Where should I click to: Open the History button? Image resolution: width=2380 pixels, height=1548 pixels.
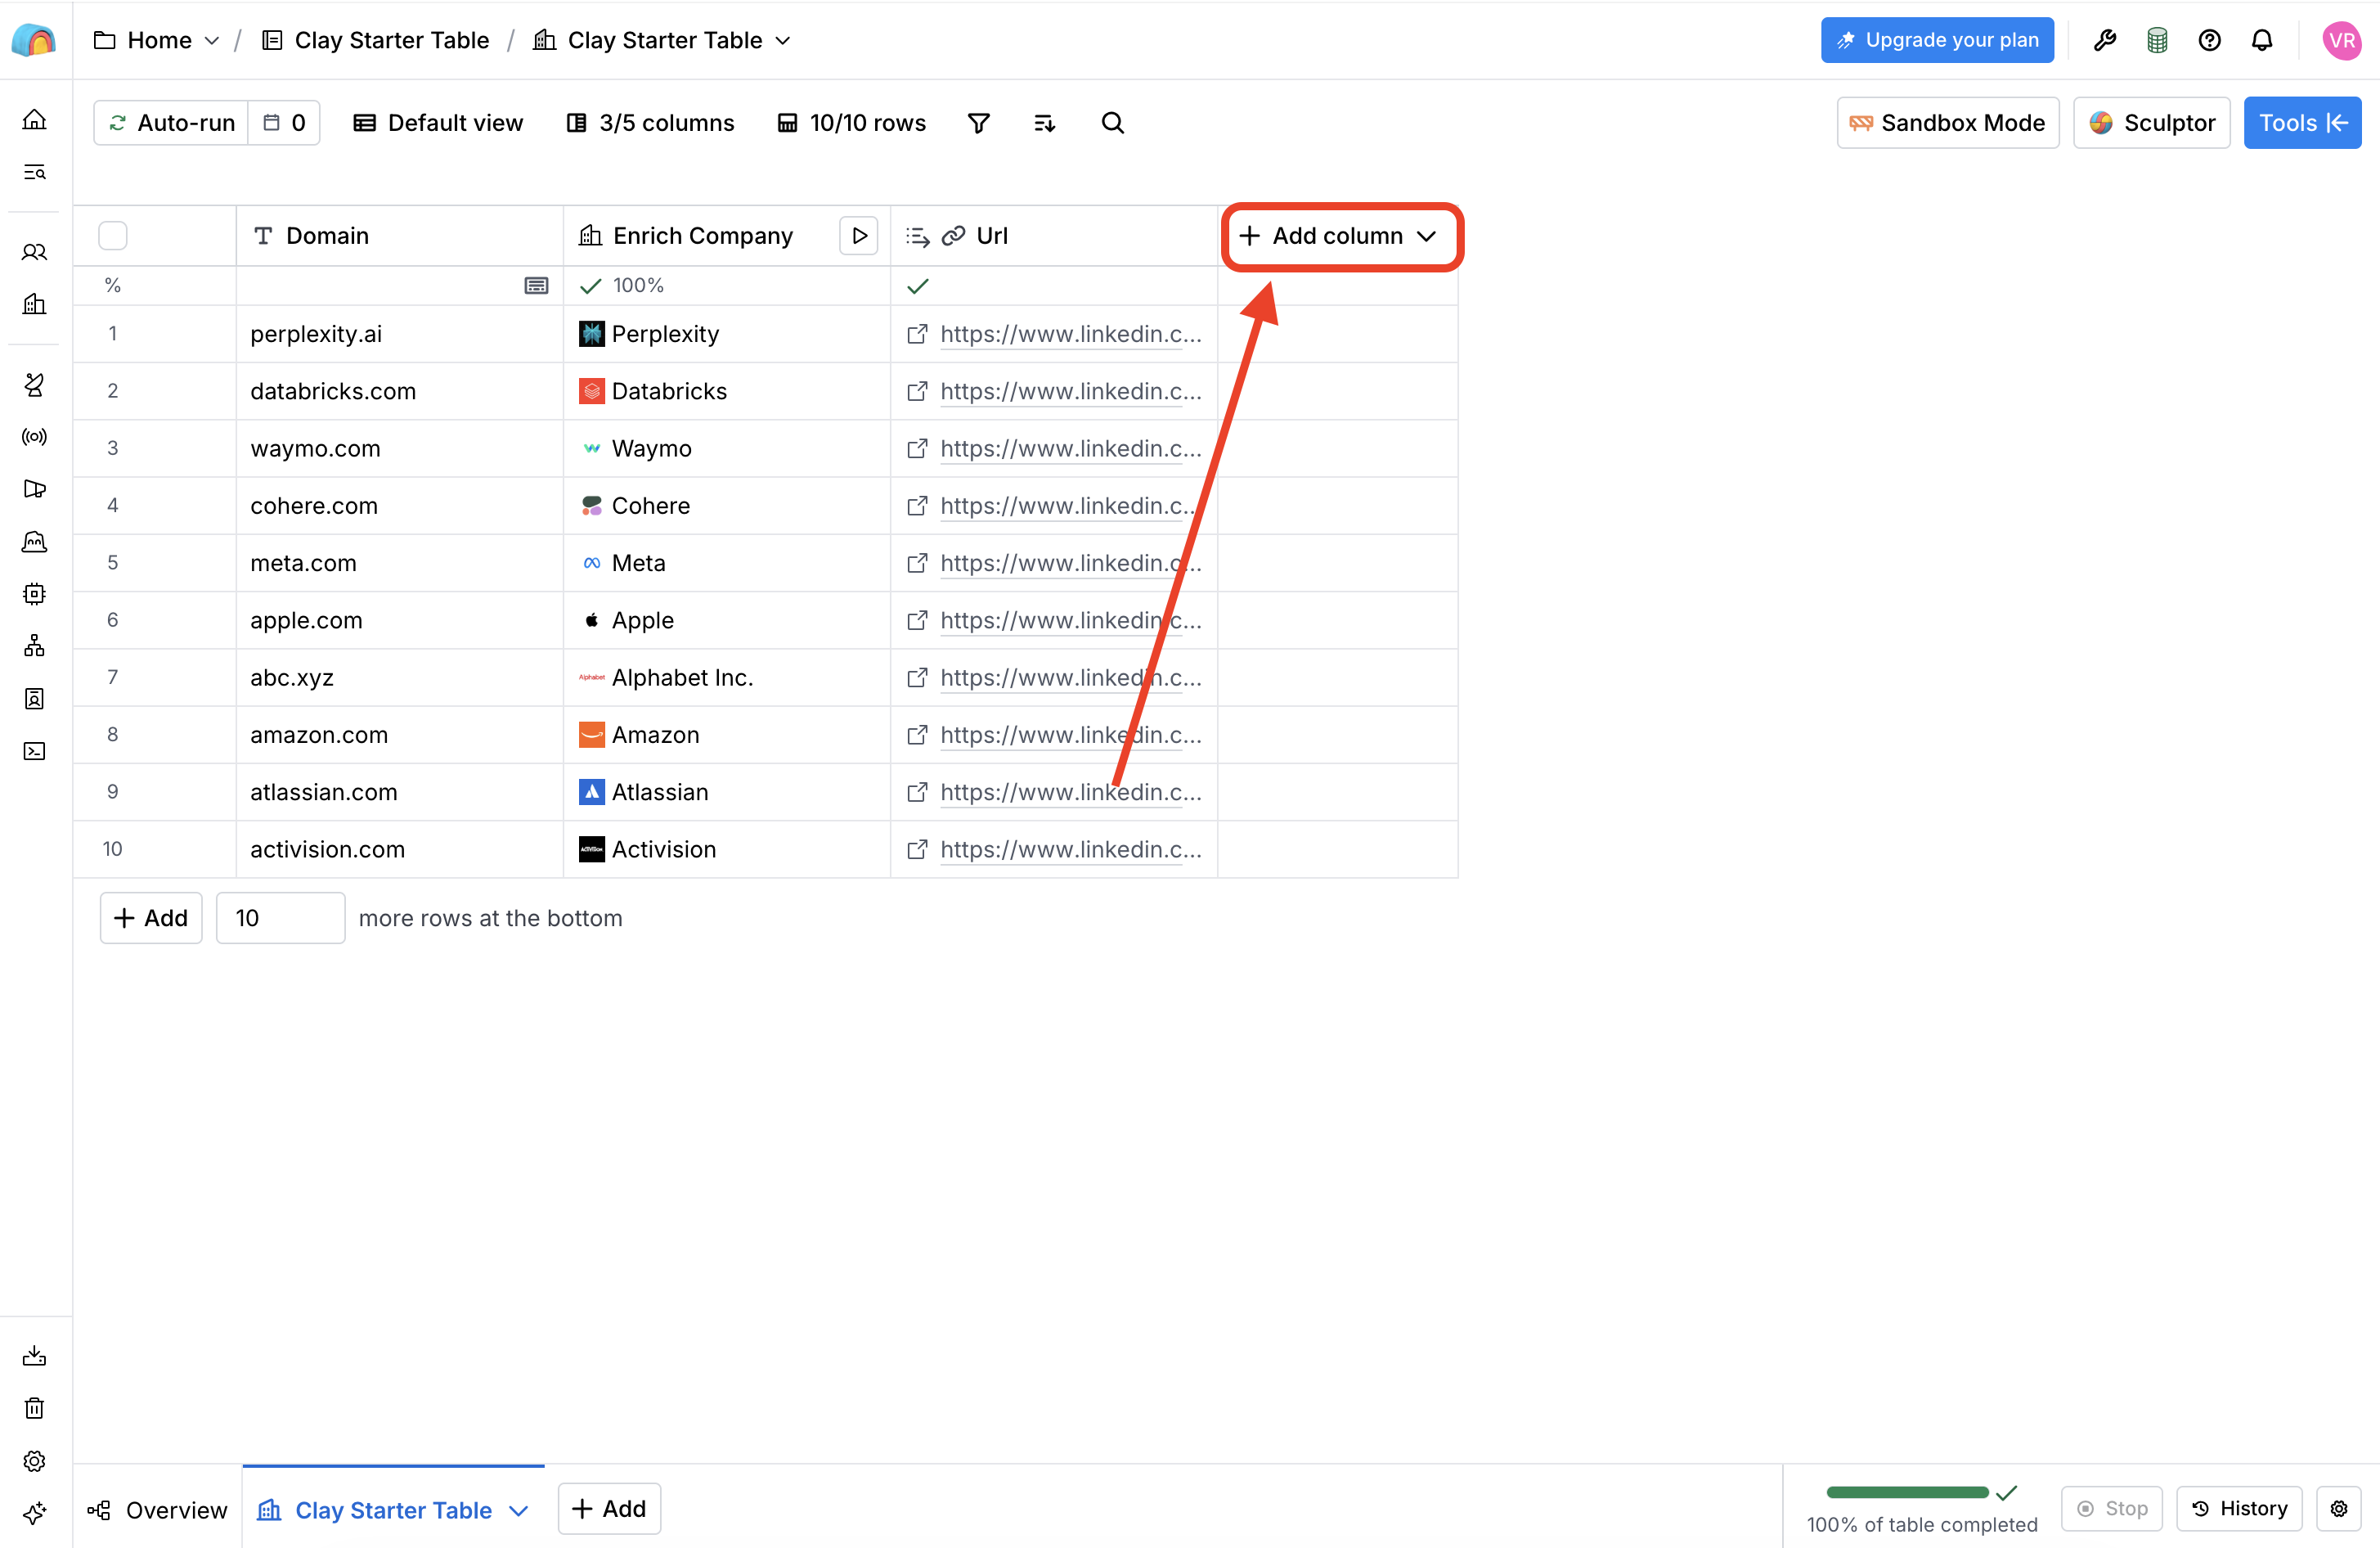(2239, 1509)
